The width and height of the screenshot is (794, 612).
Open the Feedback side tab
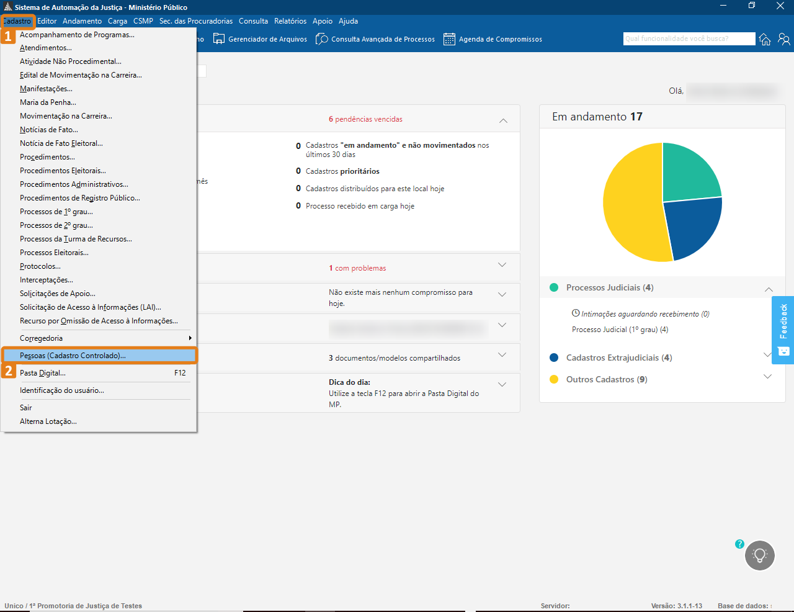tap(783, 330)
